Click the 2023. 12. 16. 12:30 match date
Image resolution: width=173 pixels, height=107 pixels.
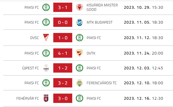point(143,98)
